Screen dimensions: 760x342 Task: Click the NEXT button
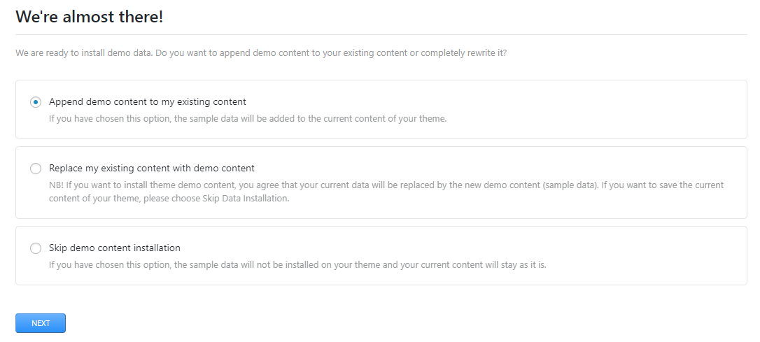point(41,323)
